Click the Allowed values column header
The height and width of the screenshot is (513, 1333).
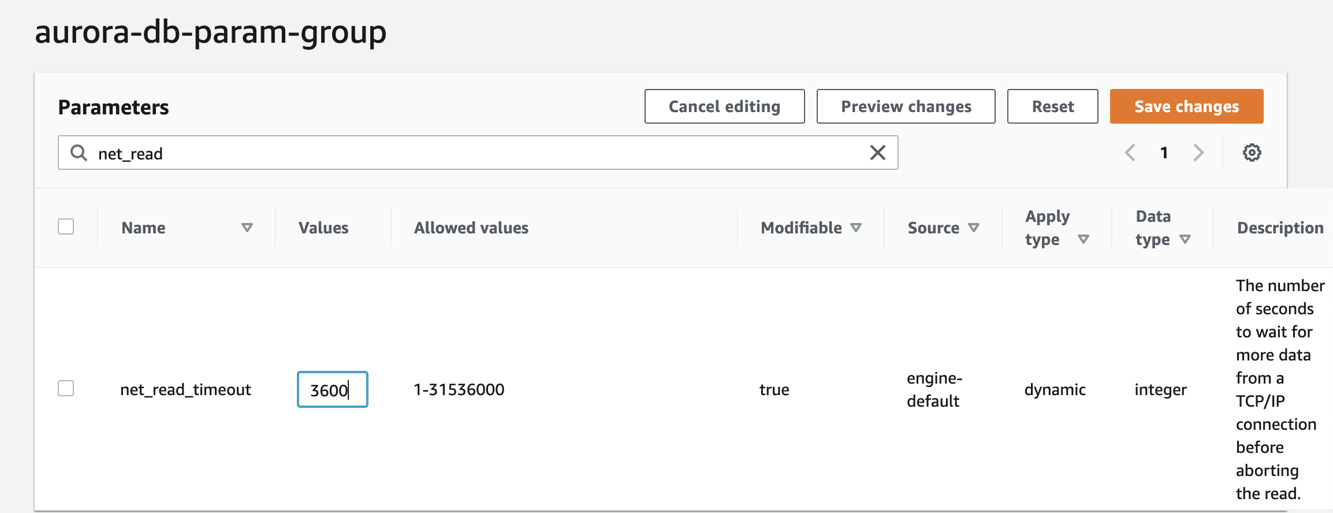[471, 228]
